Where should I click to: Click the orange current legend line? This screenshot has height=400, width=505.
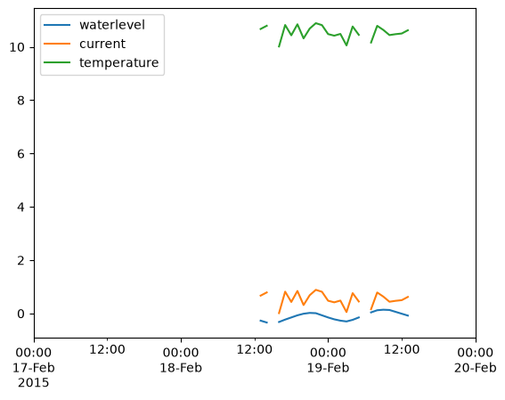57,44
